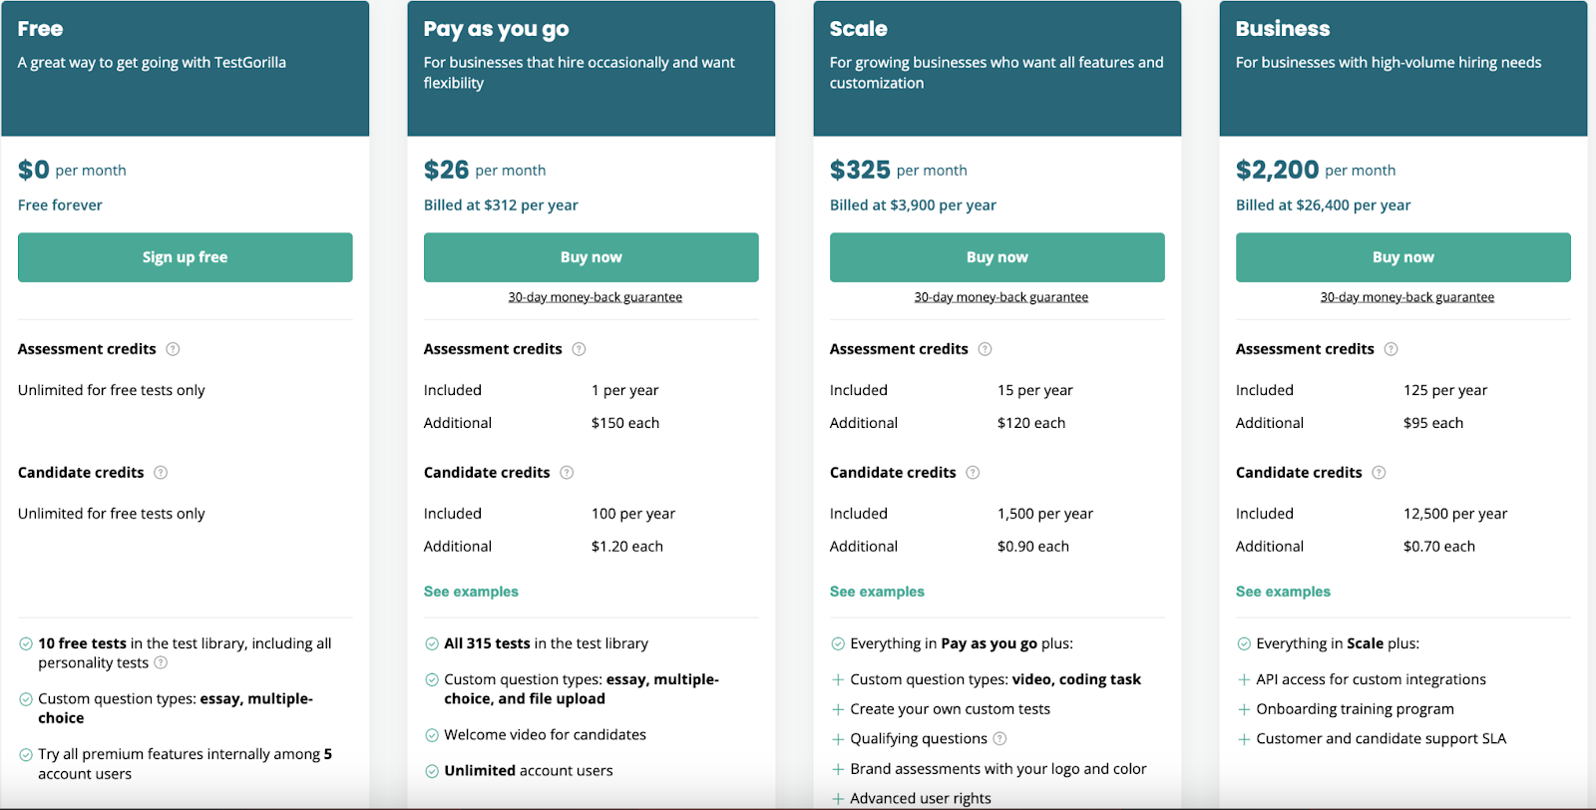Open money-back guarantee link under Scale plan
Viewport: 1596px width, 810px height.
tap(1001, 297)
